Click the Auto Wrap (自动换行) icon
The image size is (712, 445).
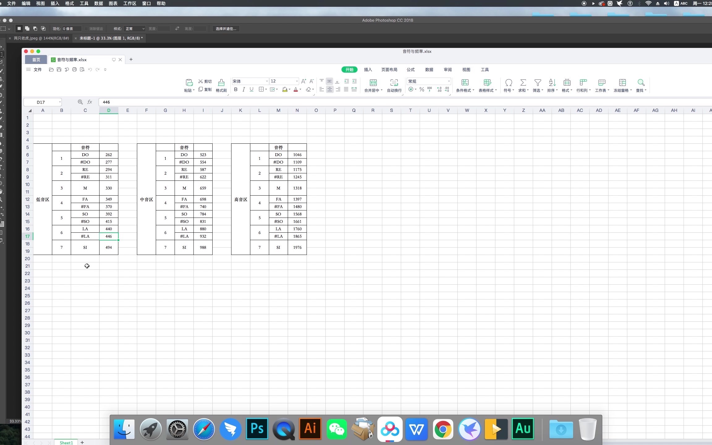tap(394, 83)
